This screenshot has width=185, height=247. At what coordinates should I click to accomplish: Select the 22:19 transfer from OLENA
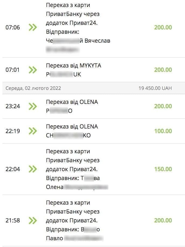(72, 131)
